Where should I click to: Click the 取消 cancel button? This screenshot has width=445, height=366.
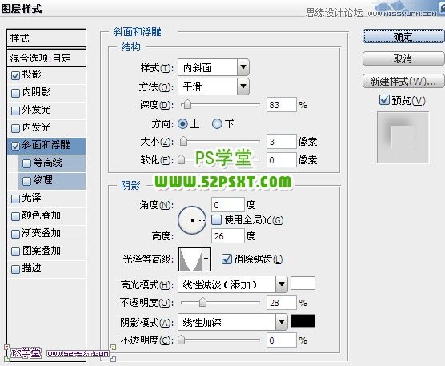(403, 58)
